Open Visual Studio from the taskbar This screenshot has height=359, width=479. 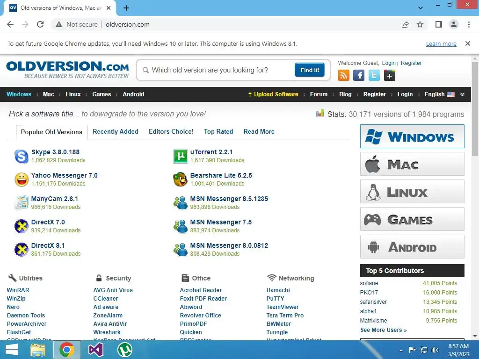point(95,350)
